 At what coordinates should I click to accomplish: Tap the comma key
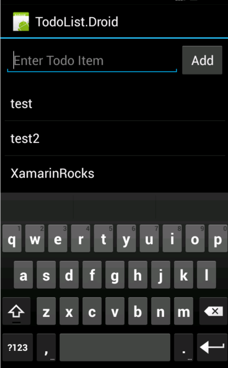click(x=46, y=347)
